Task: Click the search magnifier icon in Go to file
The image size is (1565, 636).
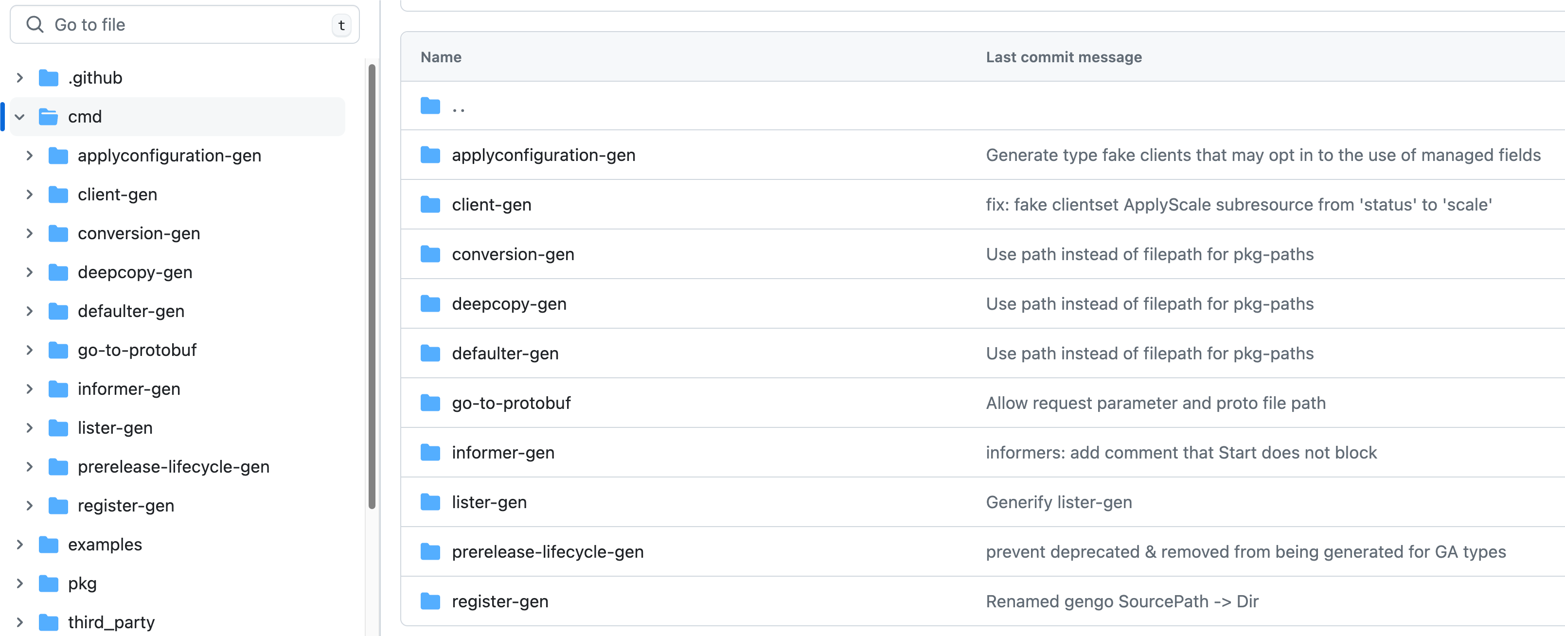Action: point(35,24)
